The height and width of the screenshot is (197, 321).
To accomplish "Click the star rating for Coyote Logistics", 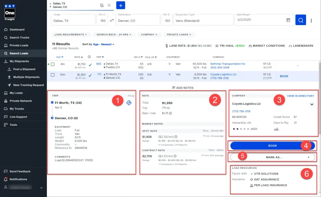I will (241, 129).
